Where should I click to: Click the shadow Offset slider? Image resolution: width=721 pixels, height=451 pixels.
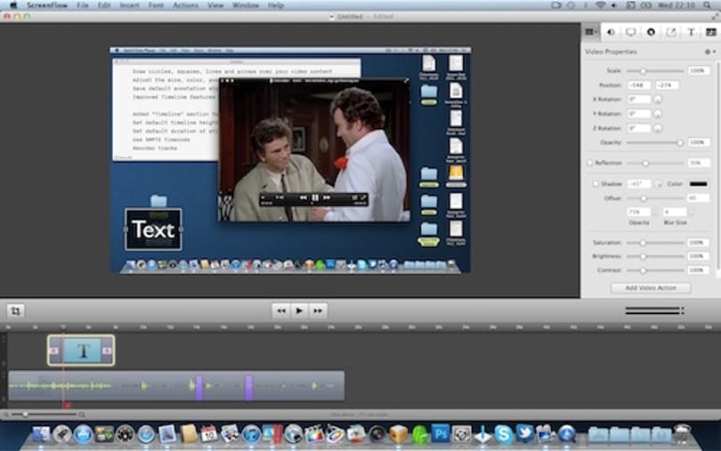pyautogui.click(x=655, y=198)
